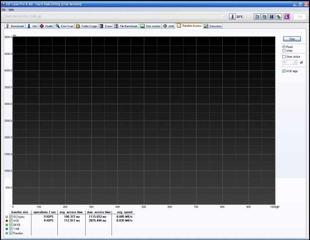This screenshot has height=240, width=310.
Task: Click the '9 IOPS' value
Action: [x=48, y=217]
